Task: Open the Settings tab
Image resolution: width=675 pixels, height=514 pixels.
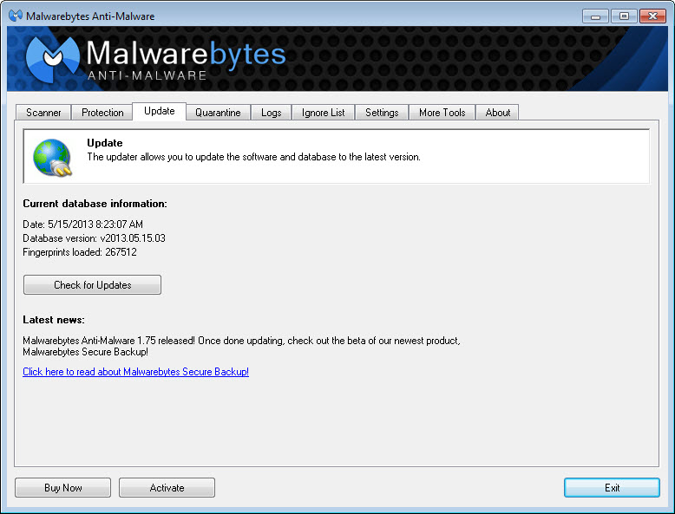Action: (382, 113)
